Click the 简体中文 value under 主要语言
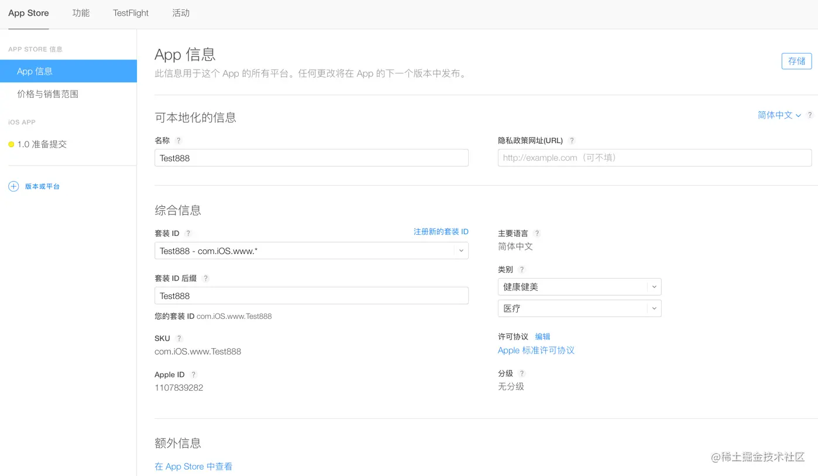 coord(515,246)
